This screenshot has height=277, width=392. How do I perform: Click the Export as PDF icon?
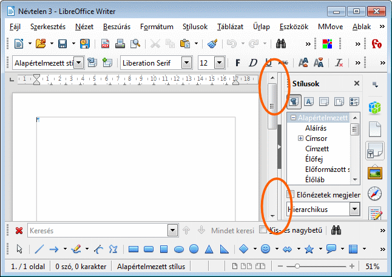point(106,44)
